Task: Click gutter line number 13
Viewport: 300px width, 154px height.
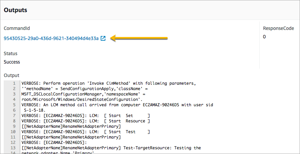Action: point(13,148)
